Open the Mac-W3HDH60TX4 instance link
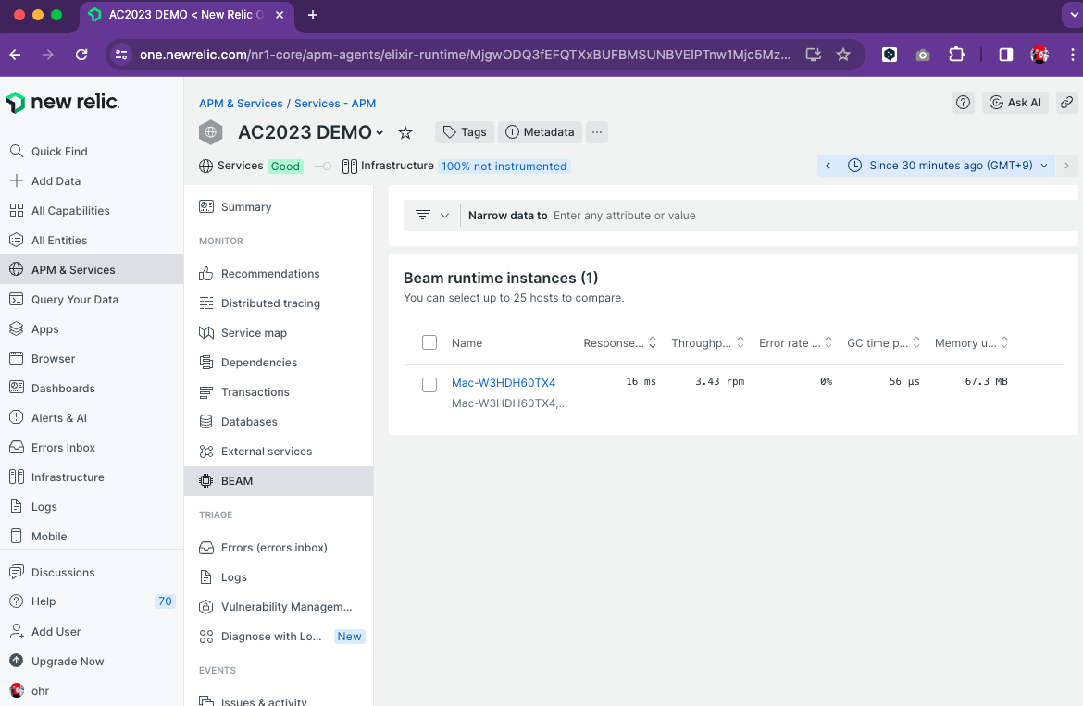Image resolution: width=1083 pixels, height=706 pixels. 504,382
